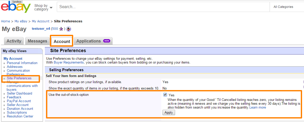Screen dimensions: 304x122
Task: Click the badge icon beside username
Action: pyautogui.click(x=69, y=29)
